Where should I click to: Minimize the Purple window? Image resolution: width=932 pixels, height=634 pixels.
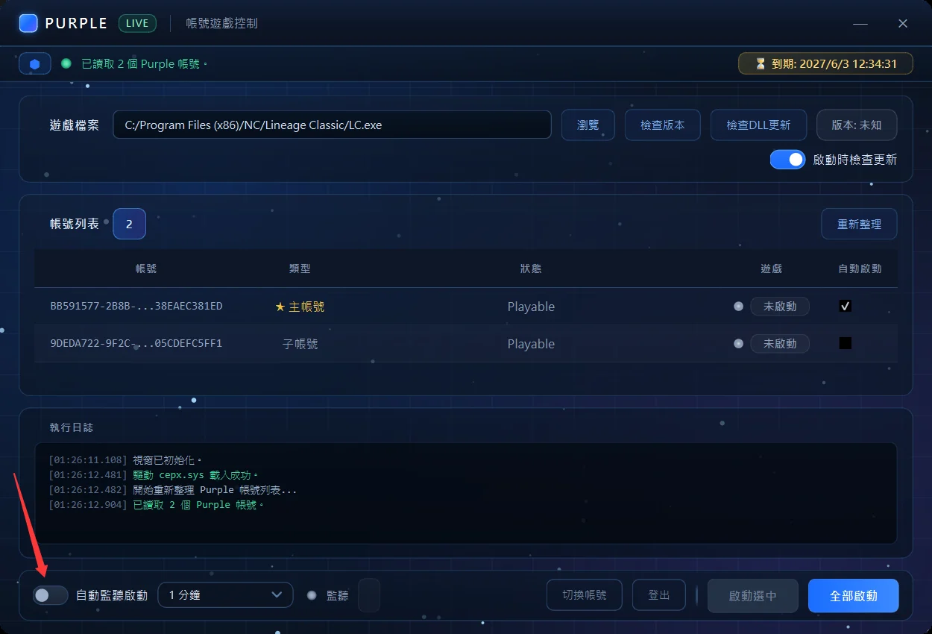pyautogui.click(x=860, y=24)
